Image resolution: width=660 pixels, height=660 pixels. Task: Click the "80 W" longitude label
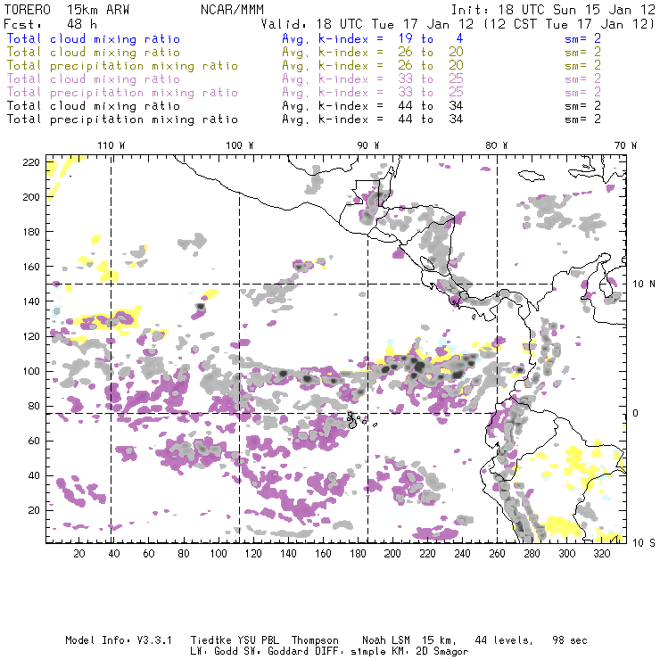pyautogui.click(x=497, y=145)
